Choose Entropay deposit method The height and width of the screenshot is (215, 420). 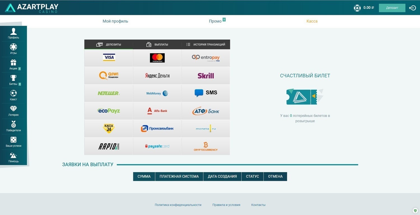click(206, 58)
